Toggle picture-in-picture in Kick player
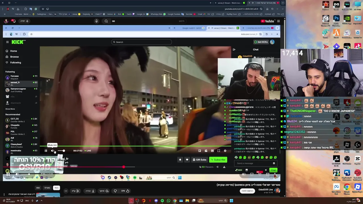Screen dimensions: 363x204 pos(200,151)
